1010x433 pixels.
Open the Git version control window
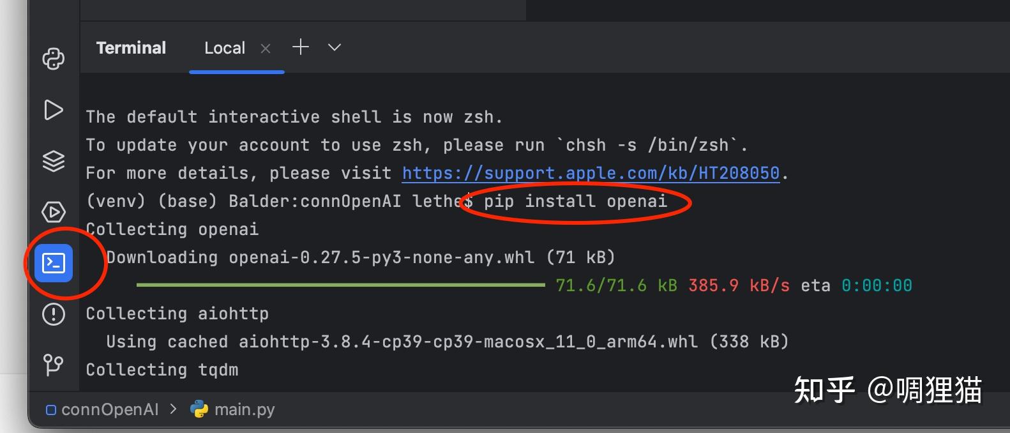[54, 365]
